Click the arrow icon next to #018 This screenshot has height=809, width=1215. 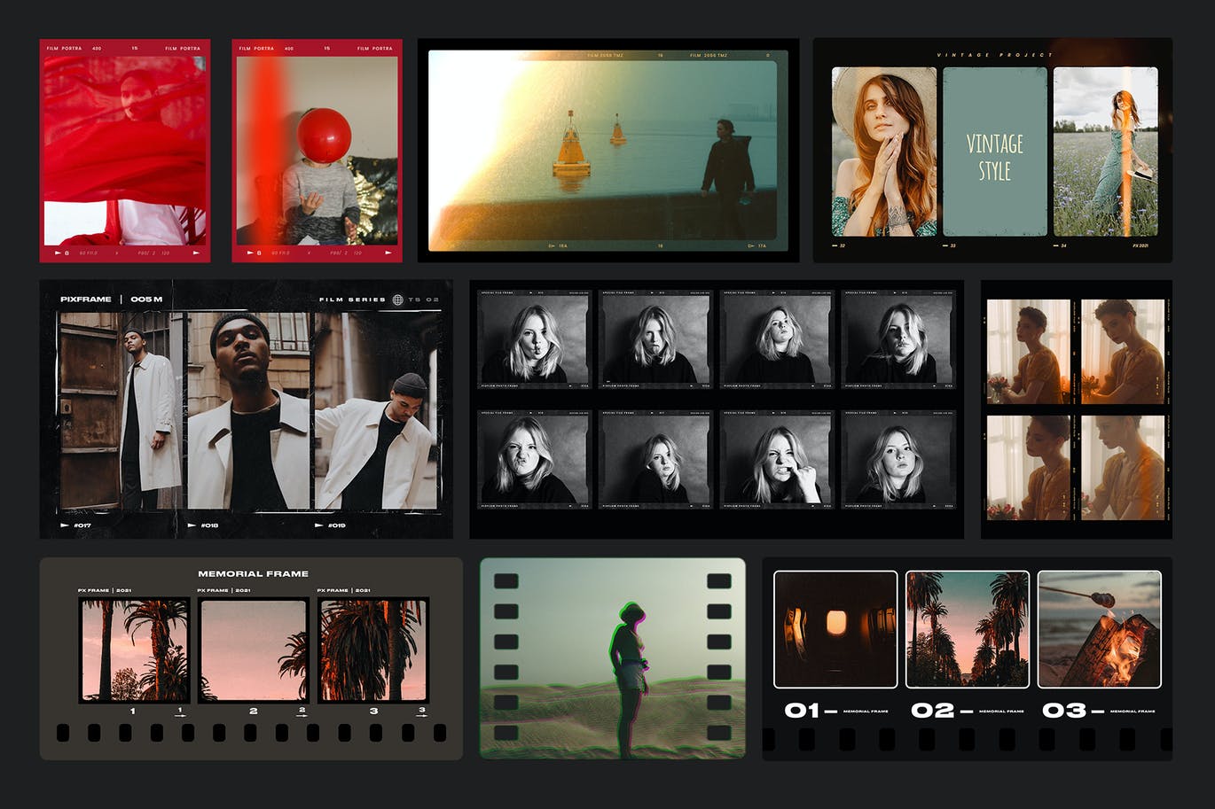pyautogui.click(x=192, y=525)
